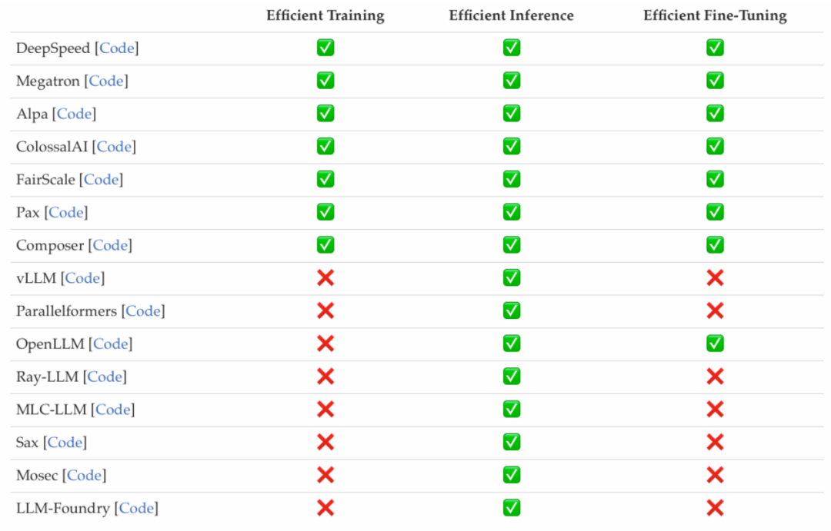The height and width of the screenshot is (531, 831).
Task: Open the vLLM Code link
Action: [83, 278]
